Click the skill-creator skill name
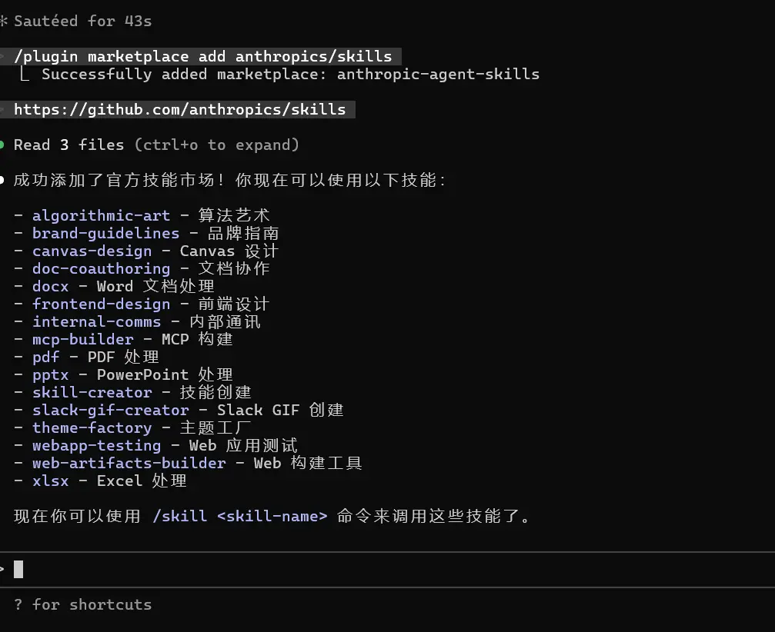The image size is (775, 632). pos(92,392)
